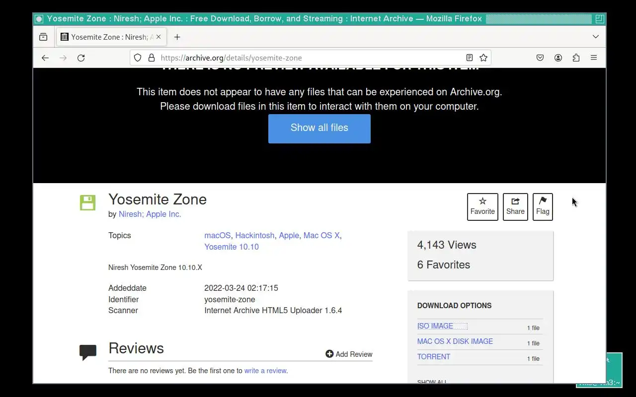This screenshot has width=636, height=397.
Task: Click the teal desktop panel at bottom right
Action: (x=614, y=370)
